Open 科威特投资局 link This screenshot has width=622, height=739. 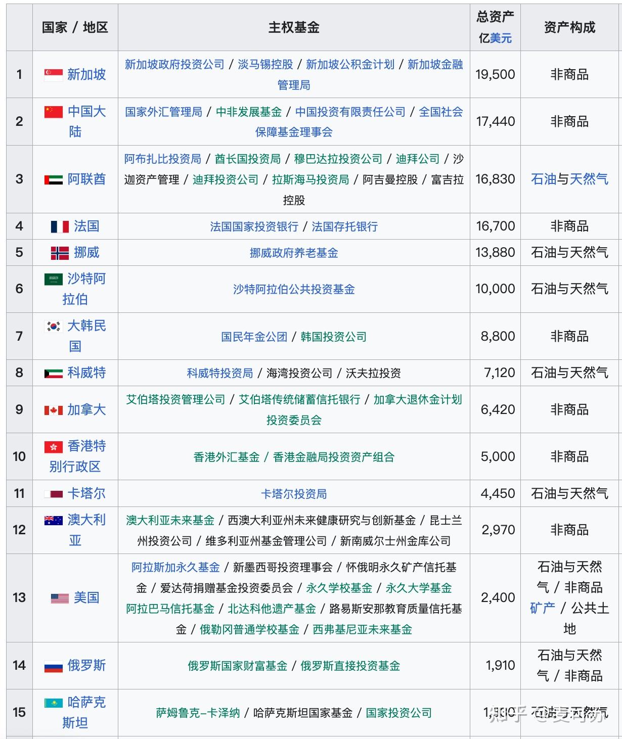pos(220,374)
